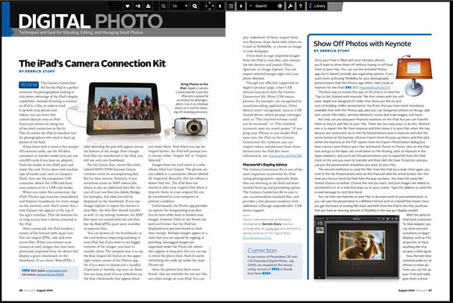The height and width of the screenshot is (303, 453).
Task: Click the print icon in toolbar
Action: [x=148, y=6]
